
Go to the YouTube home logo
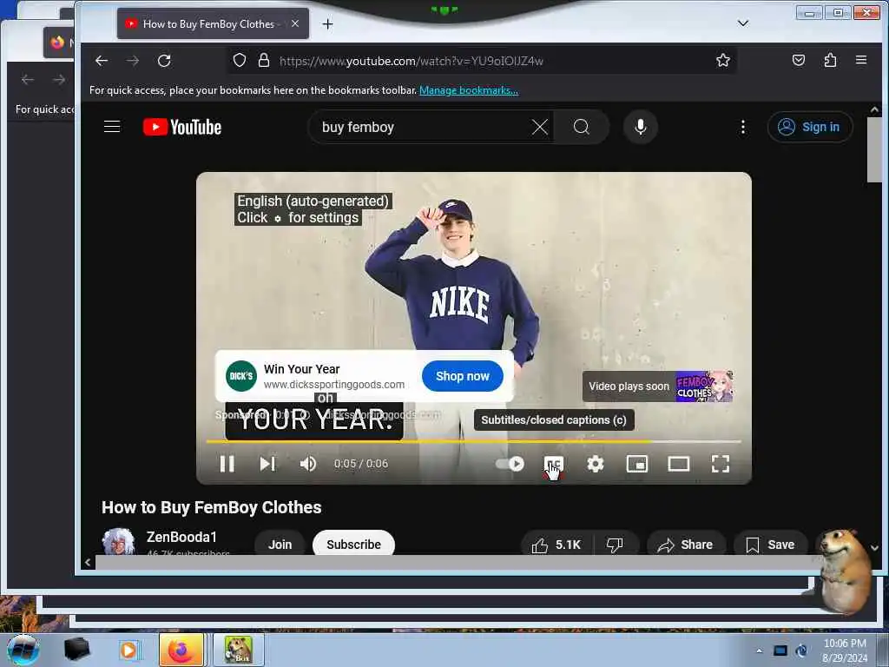coord(182,127)
